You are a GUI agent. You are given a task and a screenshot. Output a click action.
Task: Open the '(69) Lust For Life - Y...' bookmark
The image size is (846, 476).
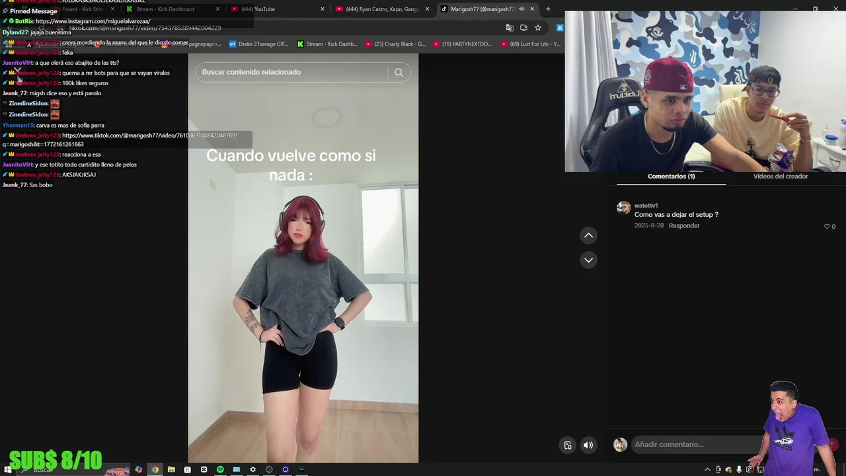pyautogui.click(x=531, y=44)
